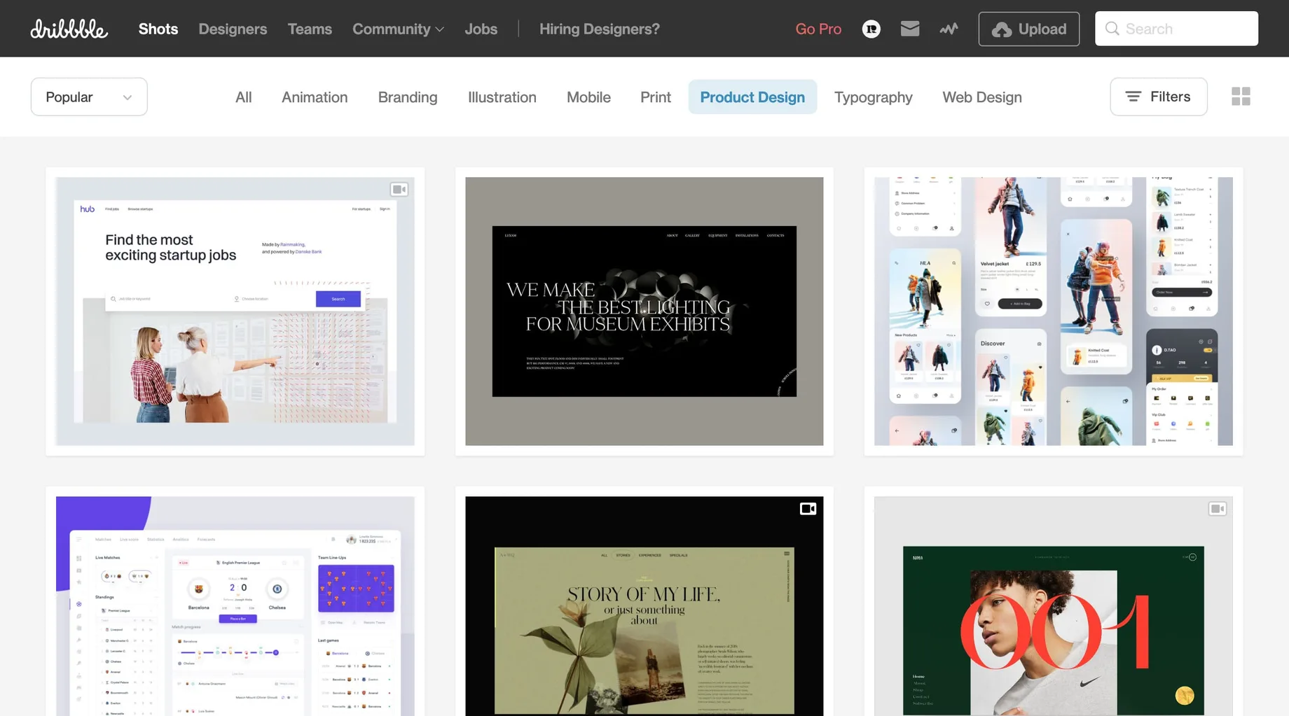Click the grid view layout icon
This screenshot has width=1289, height=716.
click(1241, 97)
